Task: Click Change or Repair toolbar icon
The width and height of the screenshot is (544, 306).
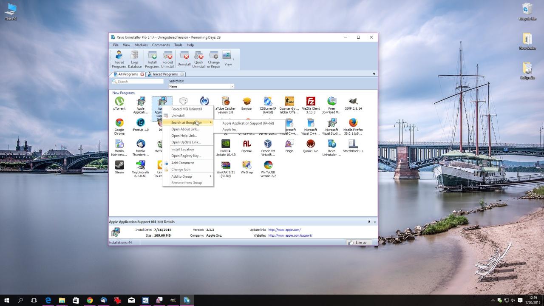Action: (x=214, y=59)
